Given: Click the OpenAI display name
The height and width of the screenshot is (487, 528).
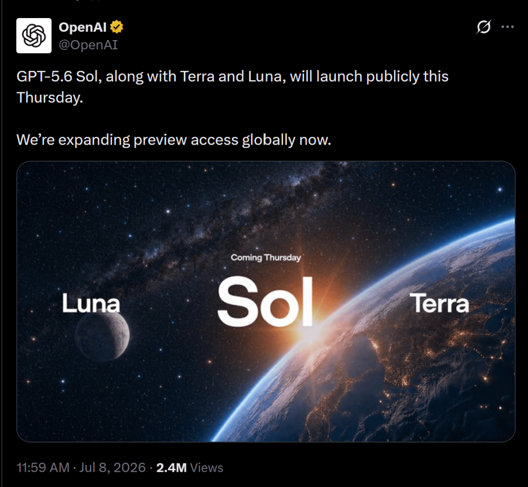Looking at the screenshot, I should pos(83,27).
